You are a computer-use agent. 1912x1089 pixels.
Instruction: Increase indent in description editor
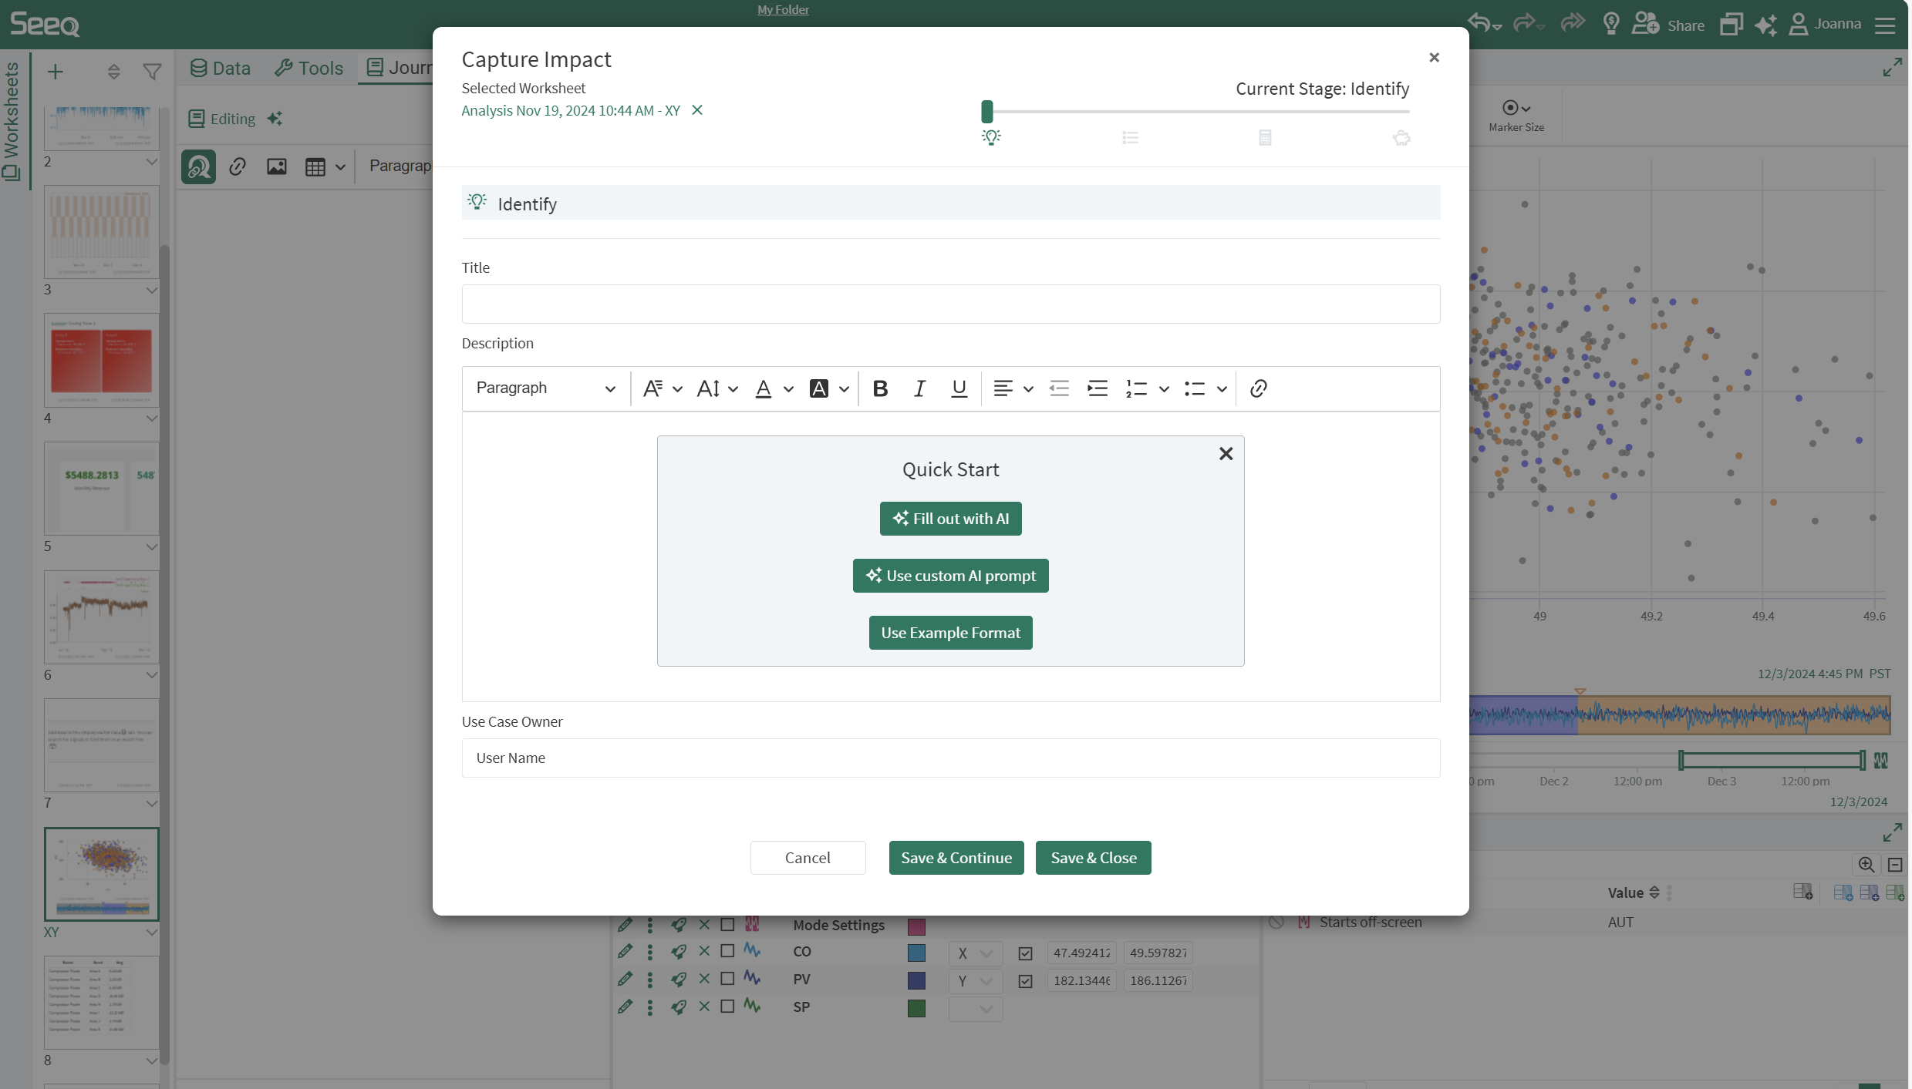click(x=1097, y=388)
